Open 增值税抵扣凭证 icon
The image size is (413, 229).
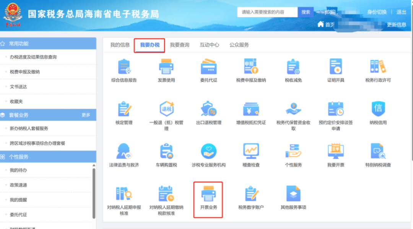251,109
